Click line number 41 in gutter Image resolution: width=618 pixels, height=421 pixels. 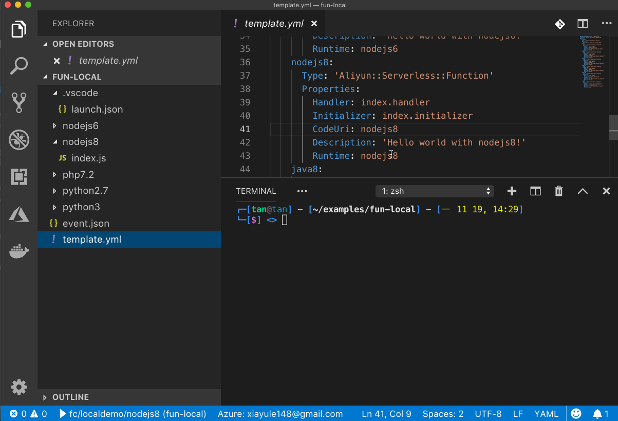245,129
